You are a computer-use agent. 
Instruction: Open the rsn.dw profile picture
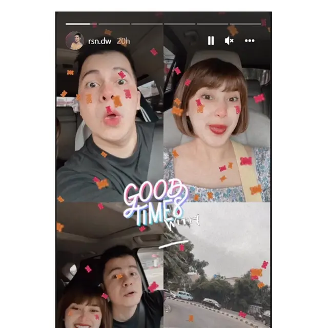coord(75,40)
